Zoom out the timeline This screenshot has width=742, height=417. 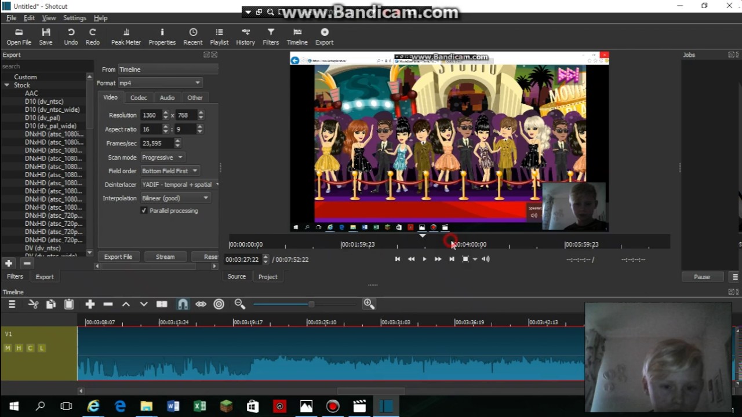pos(240,304)
